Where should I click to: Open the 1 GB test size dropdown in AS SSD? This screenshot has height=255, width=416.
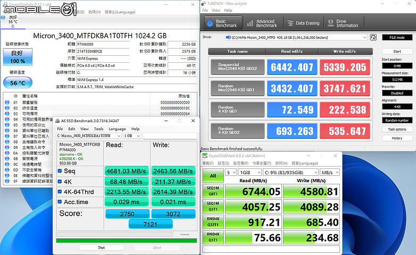pyautogui.click(x=132, y=135)
